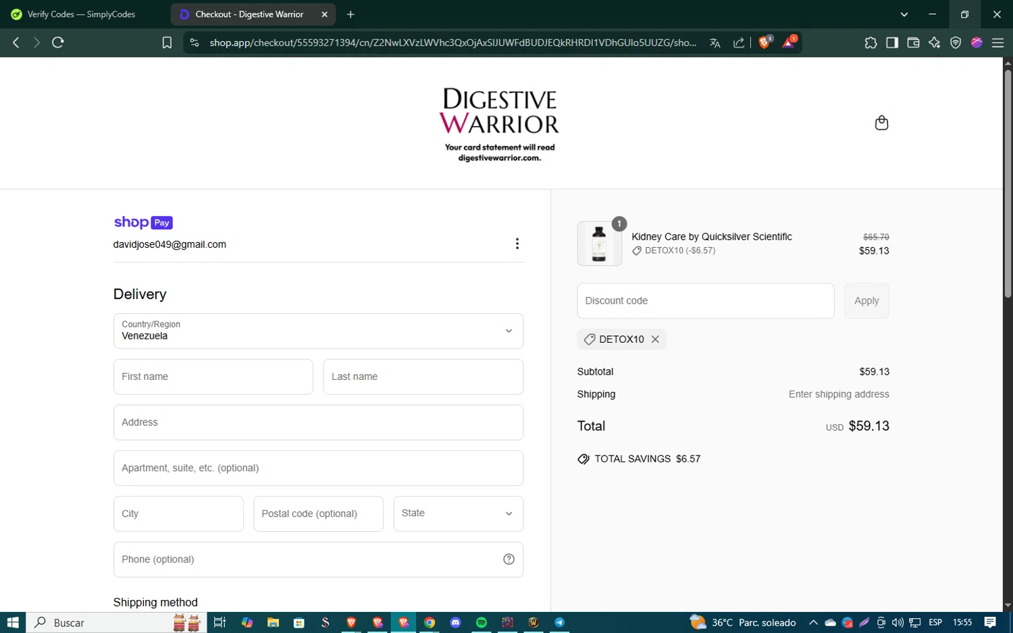Reload the checkout page
Image resolution: width=1013 pixels, height=633 pixels.
[58, 43]
